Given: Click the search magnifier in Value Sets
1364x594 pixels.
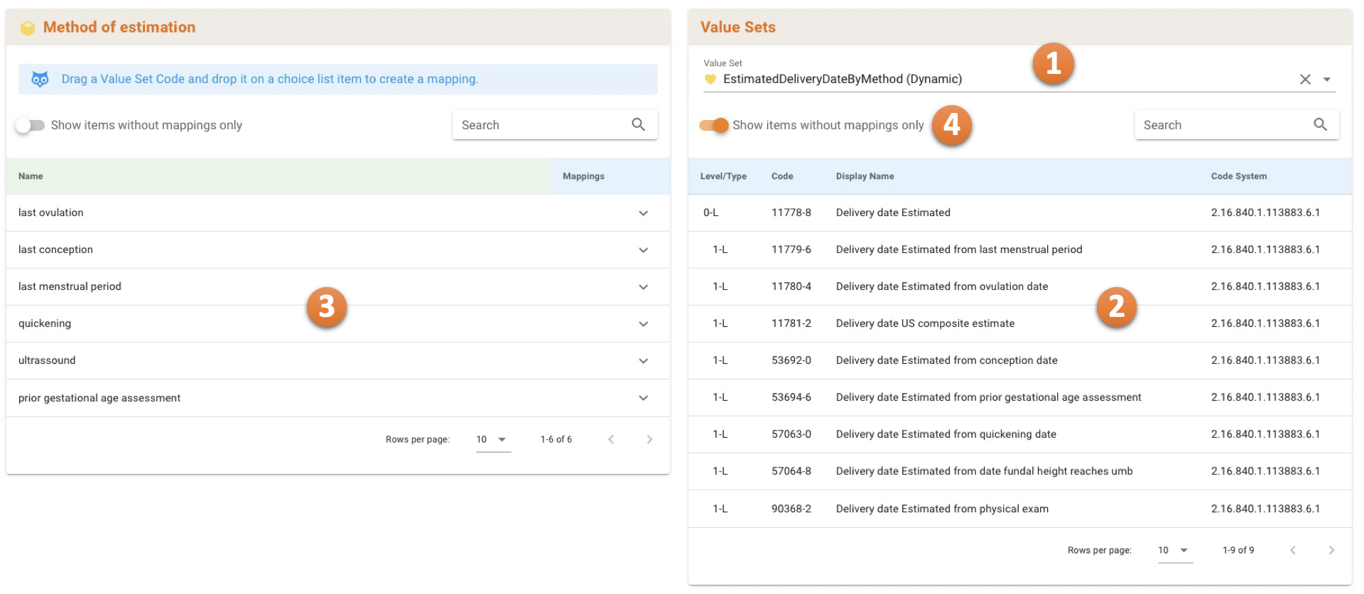Looking at the screenshot, I should coord(1320,125).
